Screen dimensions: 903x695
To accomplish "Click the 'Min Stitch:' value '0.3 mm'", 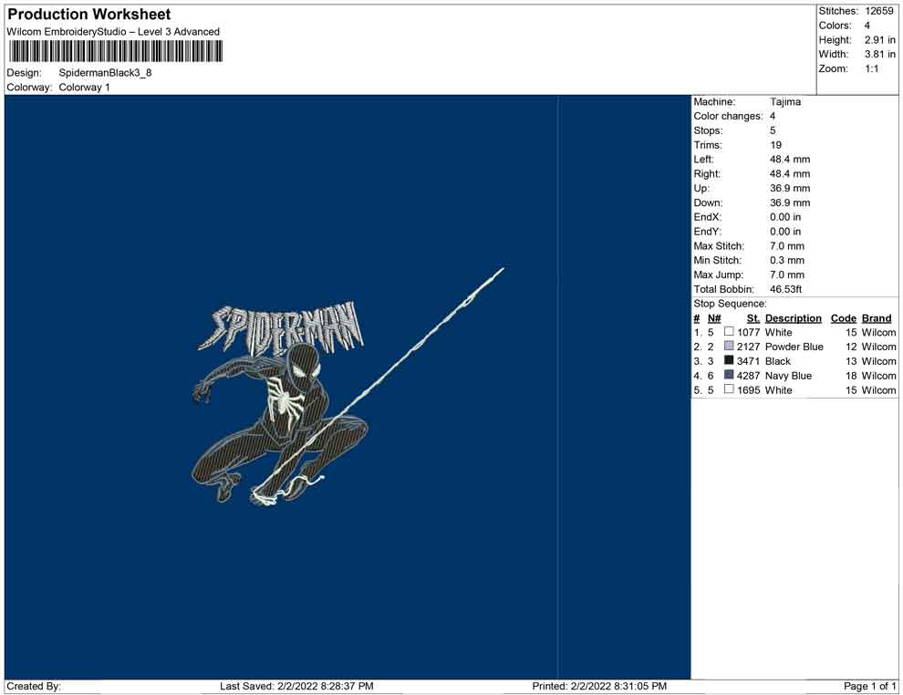I will [787, 260].
